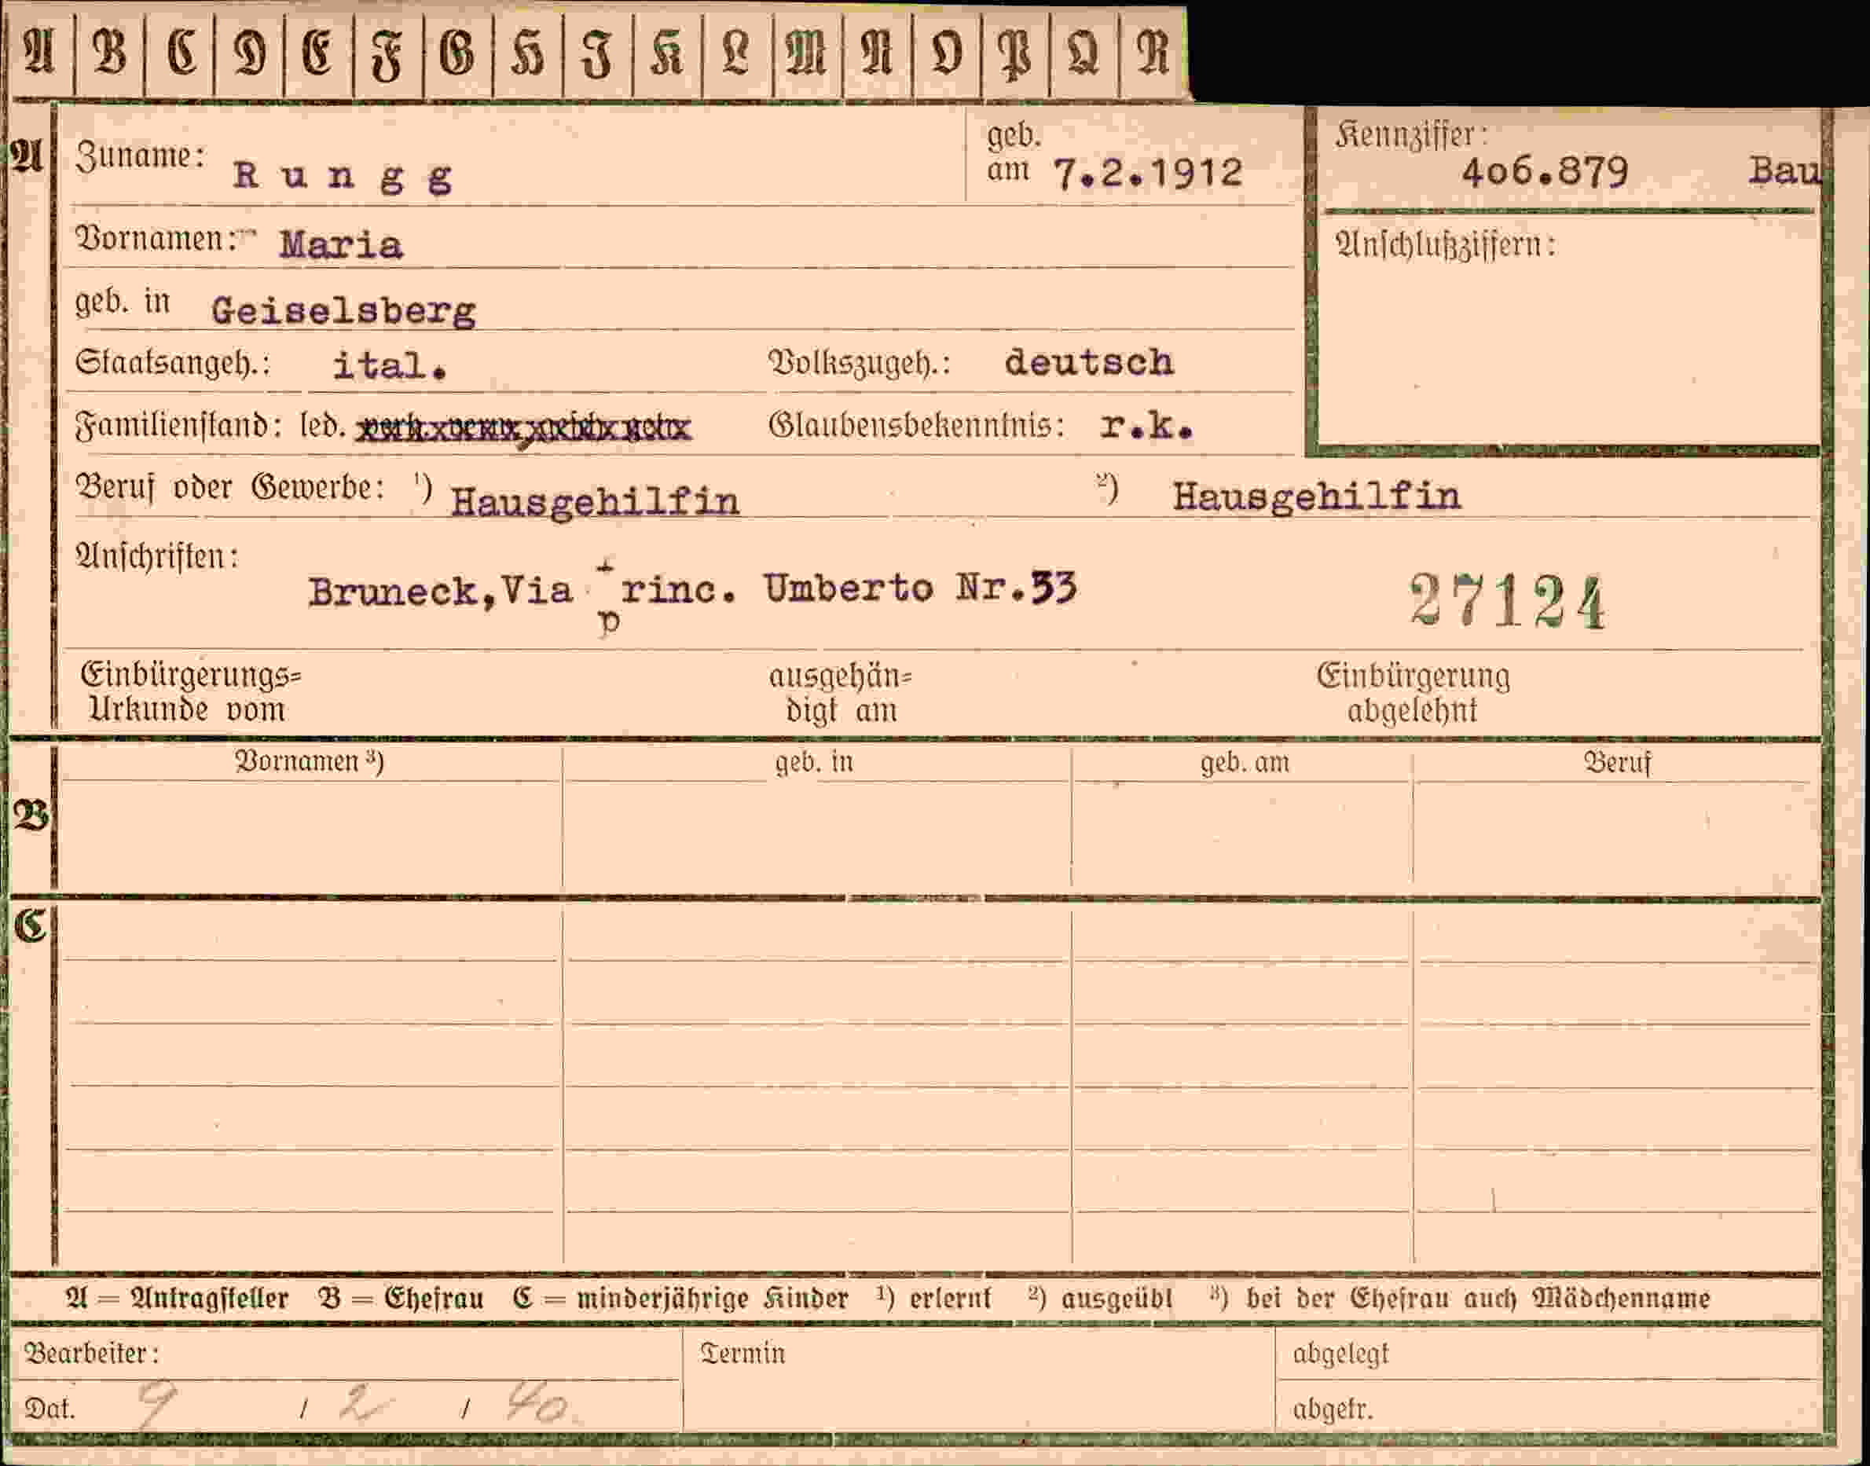Viewport: 1870px width, 1466px height.
Task: Click the 'Vornamen ³)' column header
Action: pos(310,762)
